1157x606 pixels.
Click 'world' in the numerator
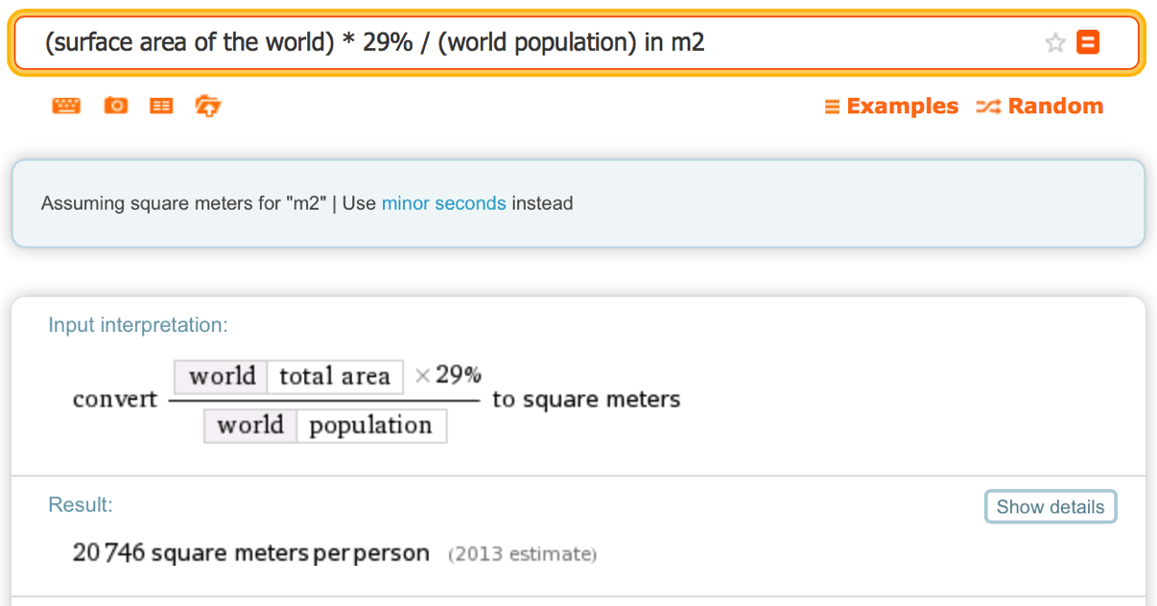click(x=222, y=376)
